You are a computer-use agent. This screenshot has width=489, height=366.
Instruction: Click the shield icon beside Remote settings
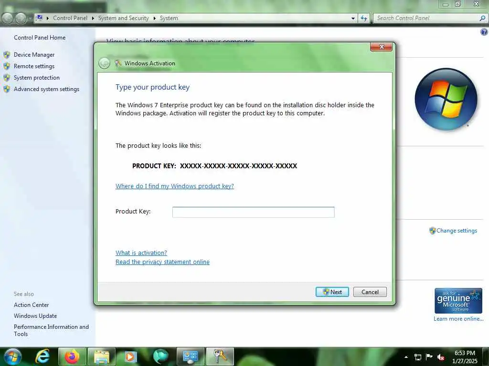click(x=7, y=66)
